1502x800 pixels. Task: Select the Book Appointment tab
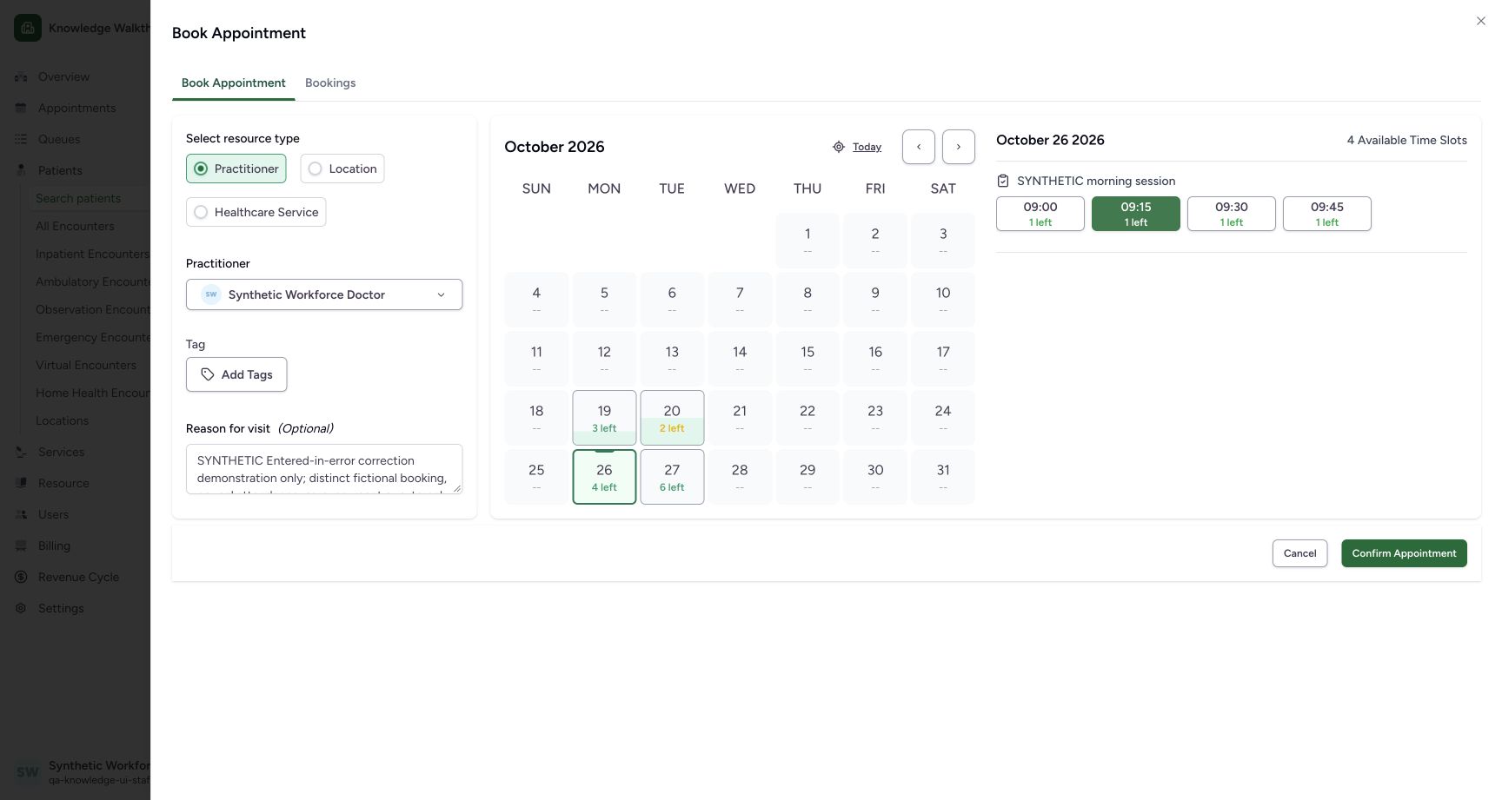233,83
